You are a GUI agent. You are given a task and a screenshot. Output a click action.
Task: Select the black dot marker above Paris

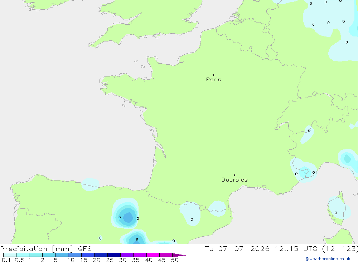click(213, 75)
